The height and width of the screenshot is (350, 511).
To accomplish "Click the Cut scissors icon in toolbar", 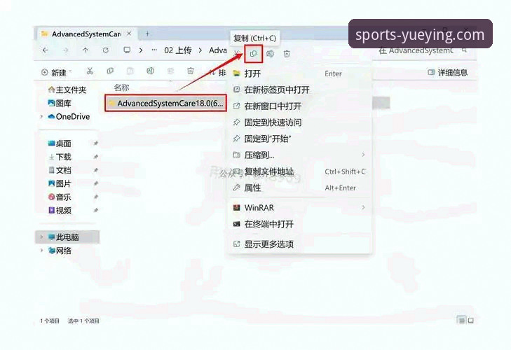I will 90,71.
